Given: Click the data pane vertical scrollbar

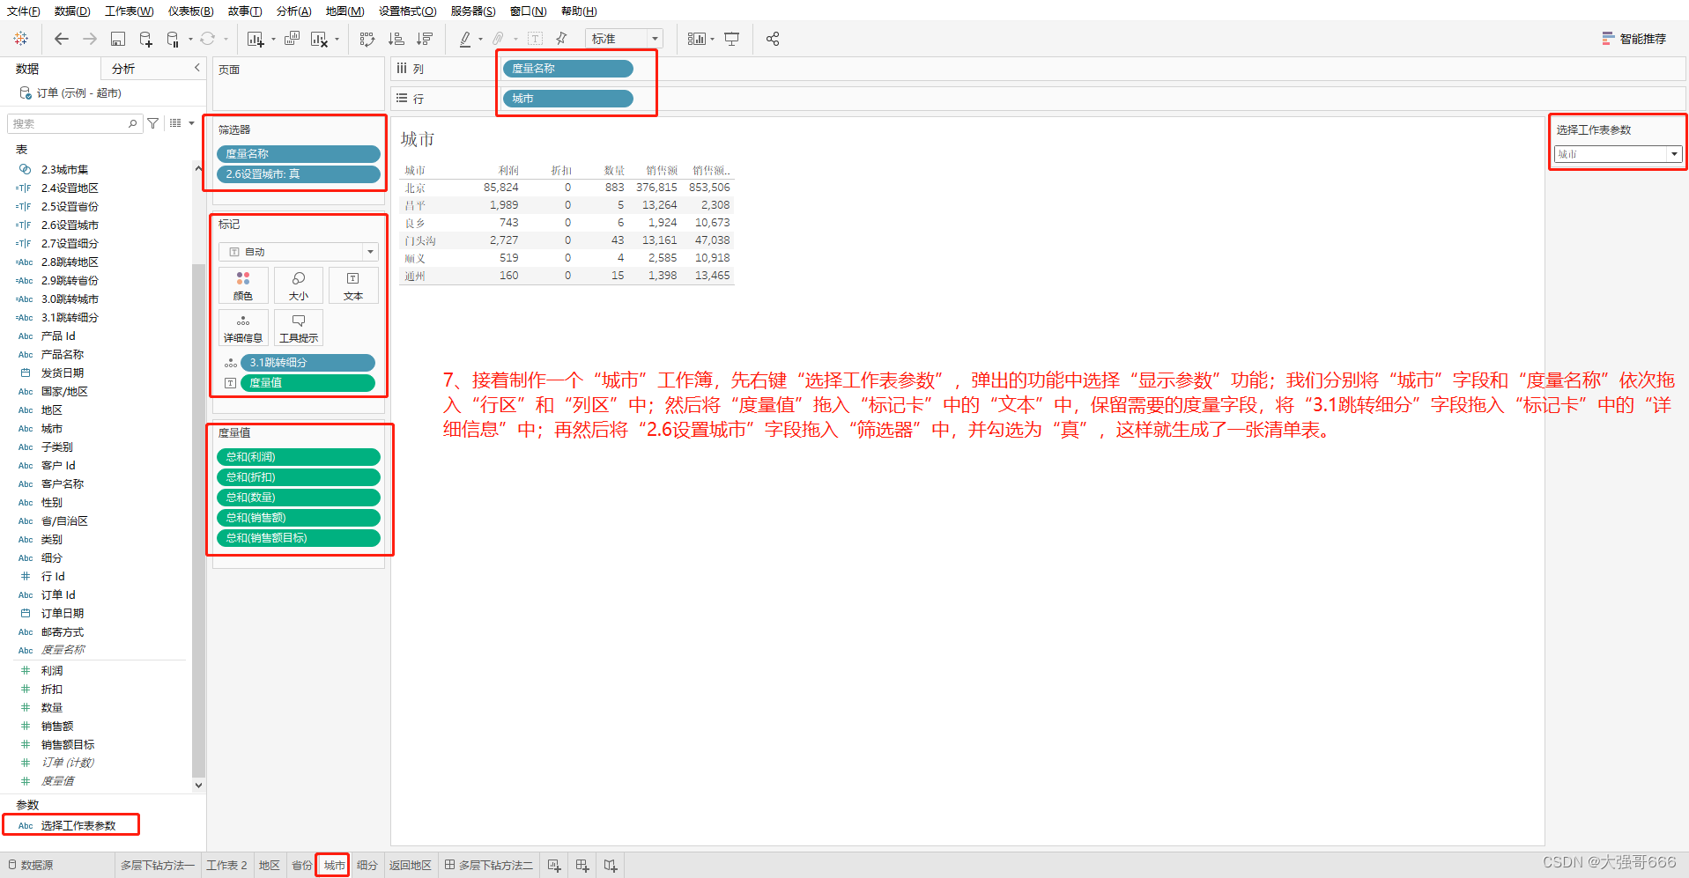Looking at the screenshot, I should coord(198,520).
